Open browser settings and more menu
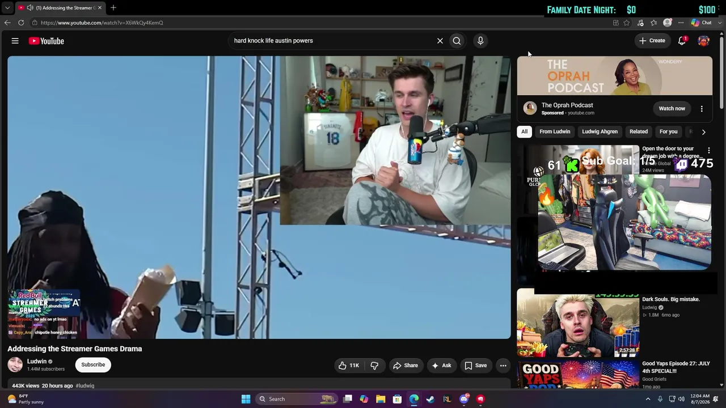The image size is (726, 408). [681, 23]
